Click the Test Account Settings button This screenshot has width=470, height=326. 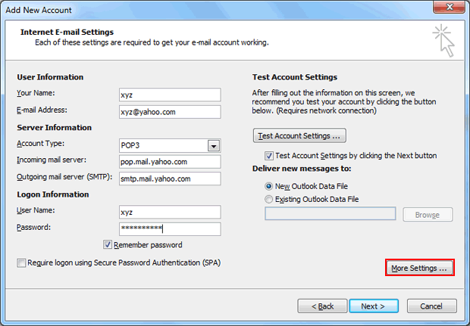[x=299, y=136]
